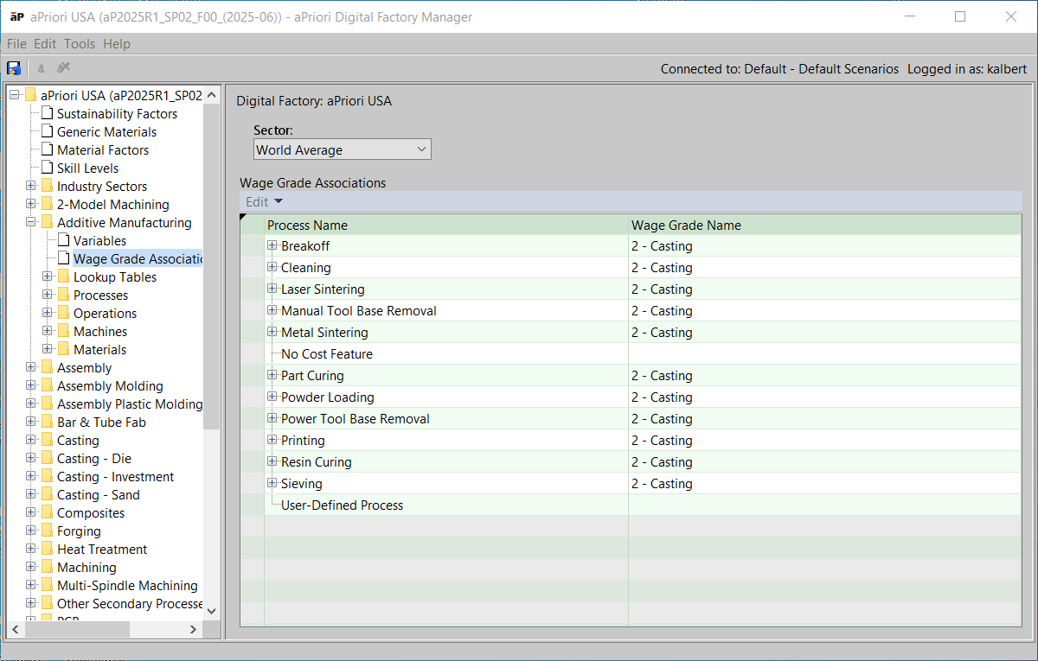
Task: Select the Manual Tool Base Removal row
Action: point(631,310)
